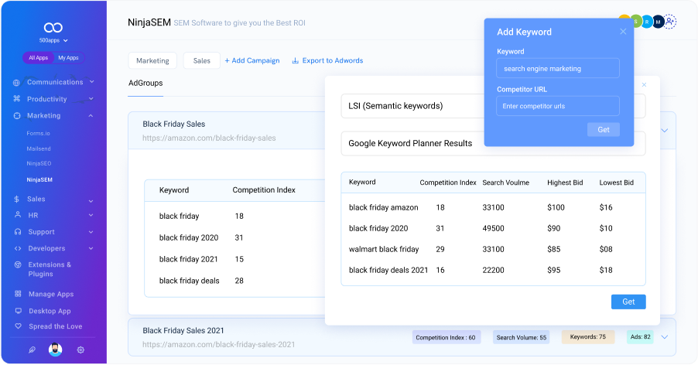Click the Competitor URL input field
Screen dimensions: 698x365
point(558,106)
